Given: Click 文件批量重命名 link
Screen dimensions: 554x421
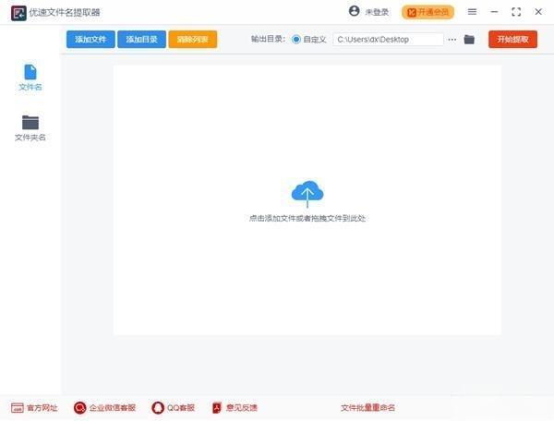Looking at the screenshot, I should pyautogui.click(x=367, y=407).
